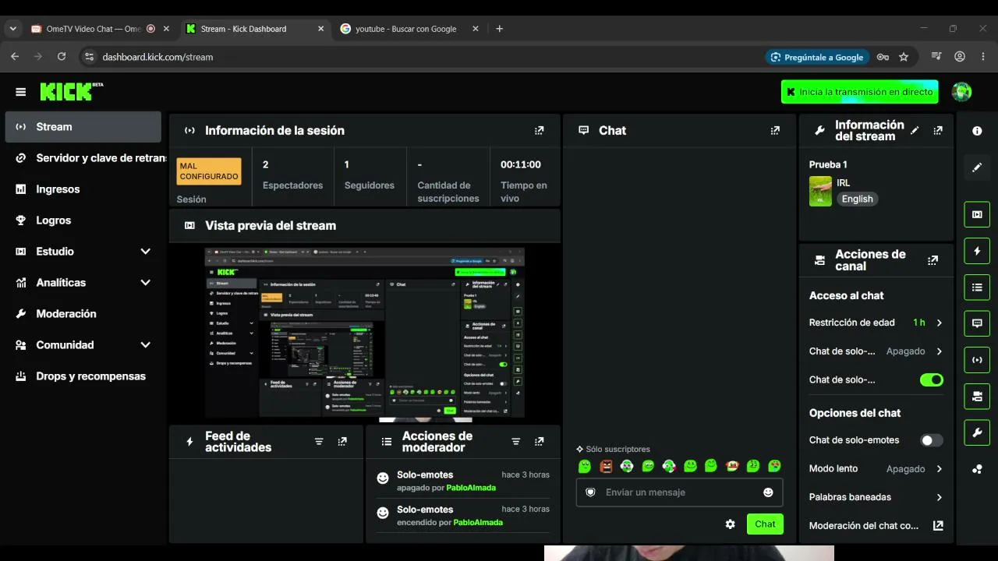This screenshot has height=561, width=998.
Task: Insert the heart-eyes emote into chat
Action: coord(774,466)
